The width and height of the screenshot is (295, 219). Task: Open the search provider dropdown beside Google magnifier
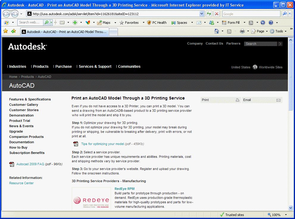(290, 14)
